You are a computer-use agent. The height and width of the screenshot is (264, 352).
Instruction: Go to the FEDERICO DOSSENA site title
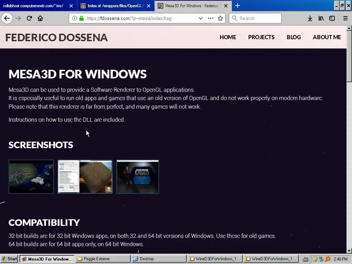tap(57, 37)
